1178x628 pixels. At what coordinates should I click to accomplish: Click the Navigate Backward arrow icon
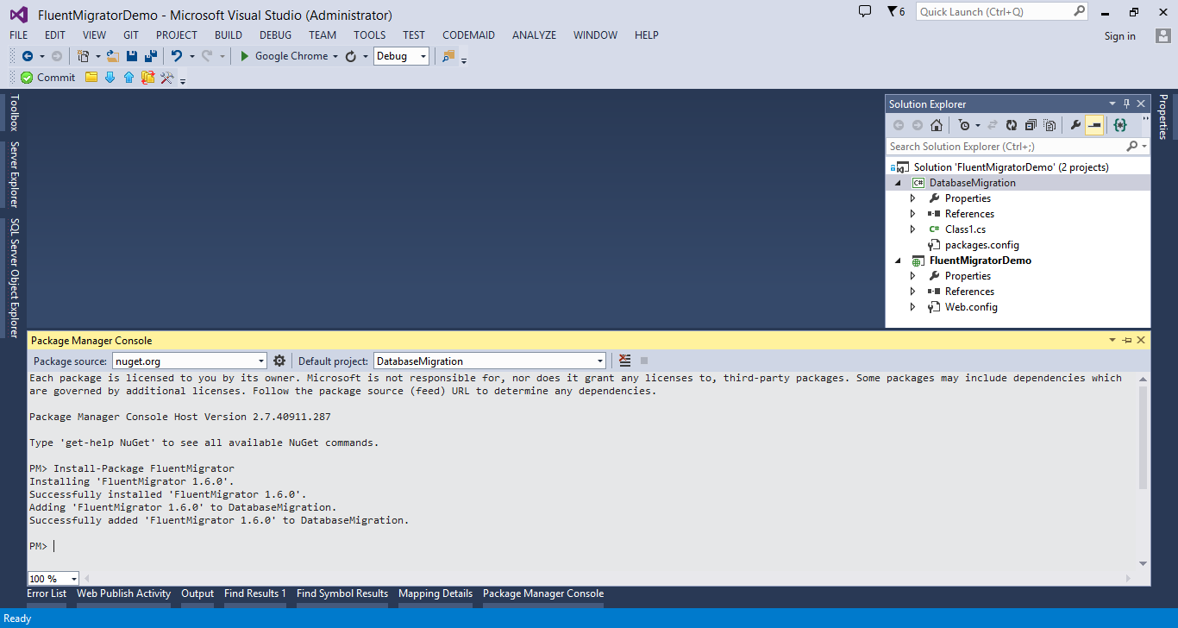(28, 56)
